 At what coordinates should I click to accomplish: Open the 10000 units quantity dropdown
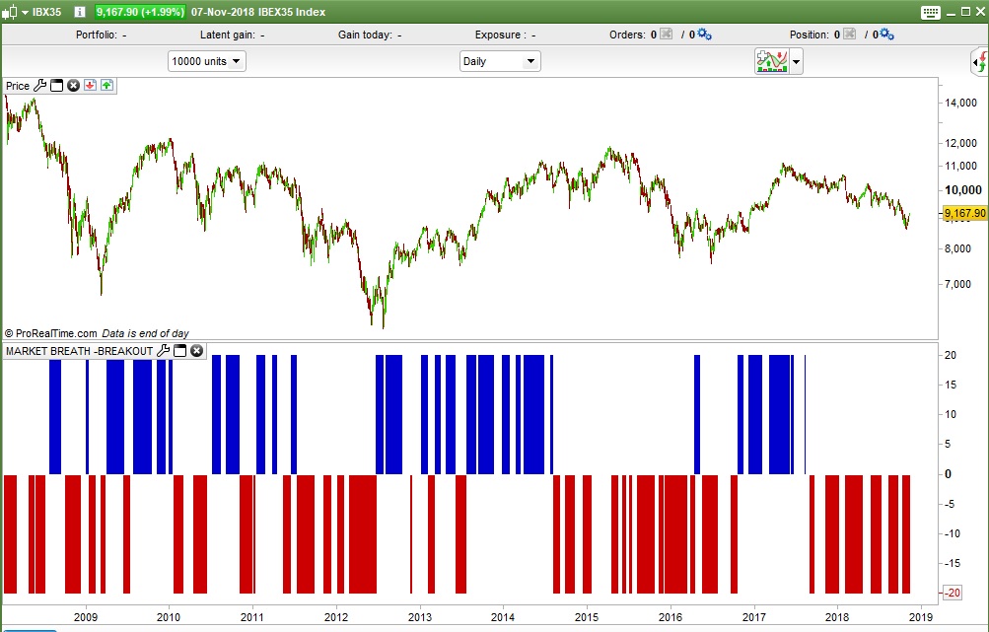pyautogui.click(x=206, y=61)
